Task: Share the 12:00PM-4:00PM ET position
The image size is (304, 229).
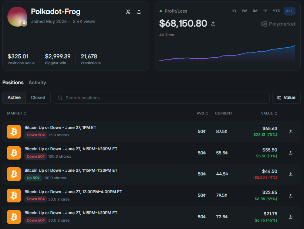Action: pyautogui.click(x=290, y=196)
